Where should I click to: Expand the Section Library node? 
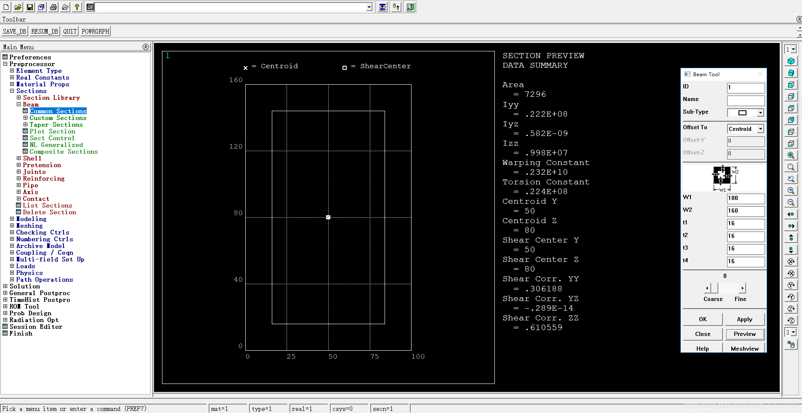[19, 98]
